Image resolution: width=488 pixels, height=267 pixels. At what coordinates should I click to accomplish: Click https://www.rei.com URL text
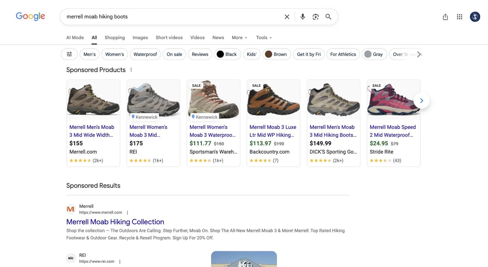[x=97, y=262]
